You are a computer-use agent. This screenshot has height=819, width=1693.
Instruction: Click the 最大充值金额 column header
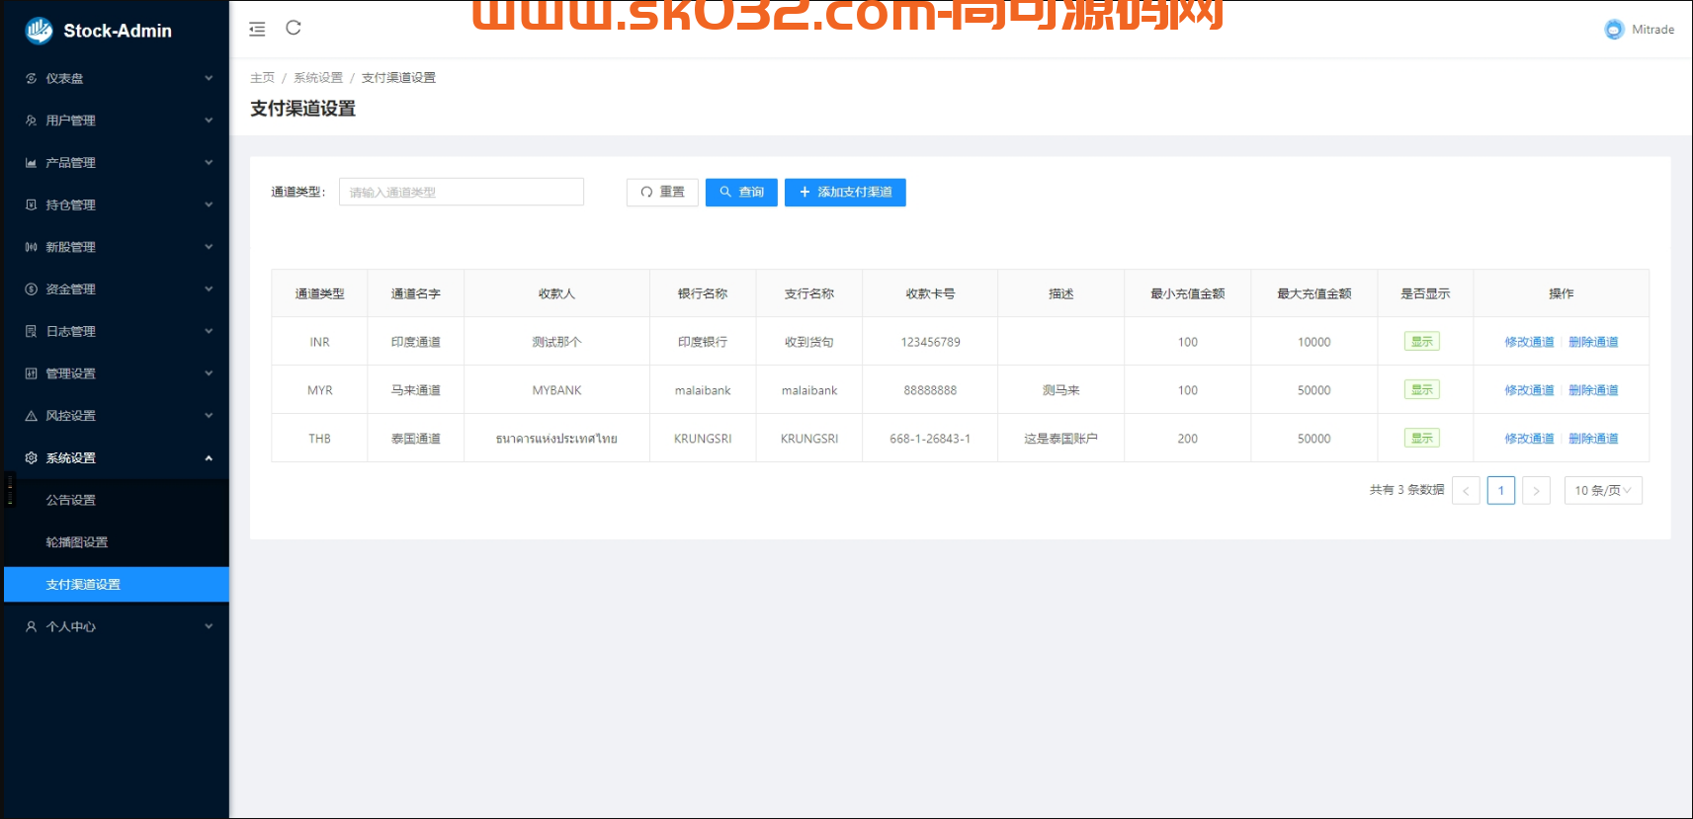click(x=1313, y=293)
